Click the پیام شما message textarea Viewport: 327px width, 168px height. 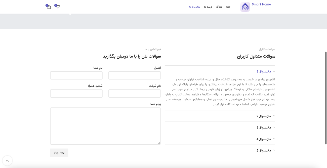pyautogui.click(x=105, y=125)
